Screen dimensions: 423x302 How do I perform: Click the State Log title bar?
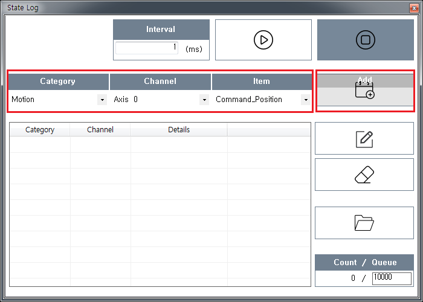(181, 7)
